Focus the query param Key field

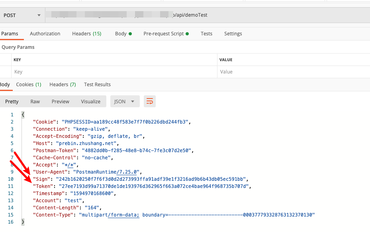[114, 72]
